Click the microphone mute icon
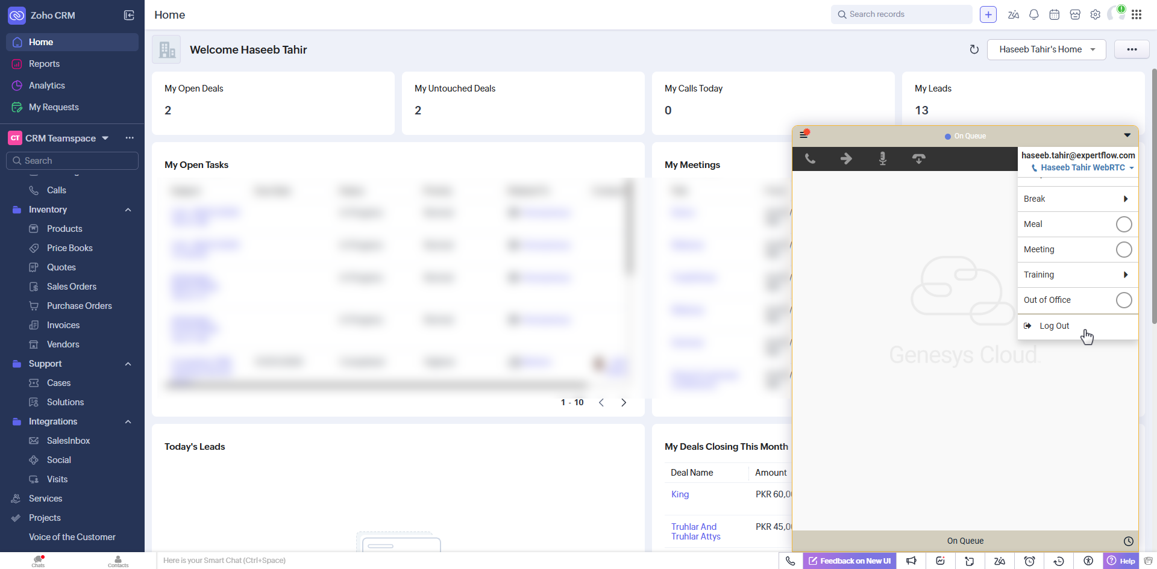The image size is (1157, 569). [x=882, y=159]
